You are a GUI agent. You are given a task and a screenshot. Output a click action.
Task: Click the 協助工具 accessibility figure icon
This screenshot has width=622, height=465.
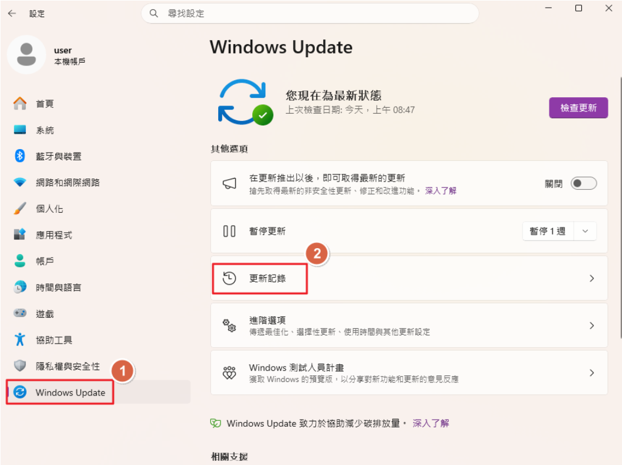click(20, 339)
